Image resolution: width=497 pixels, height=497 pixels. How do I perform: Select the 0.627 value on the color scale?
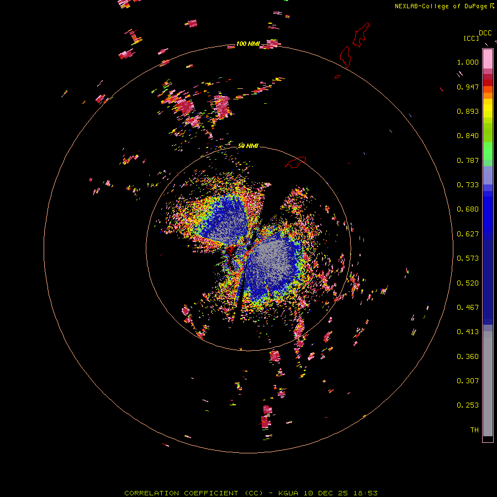point(468,234)
